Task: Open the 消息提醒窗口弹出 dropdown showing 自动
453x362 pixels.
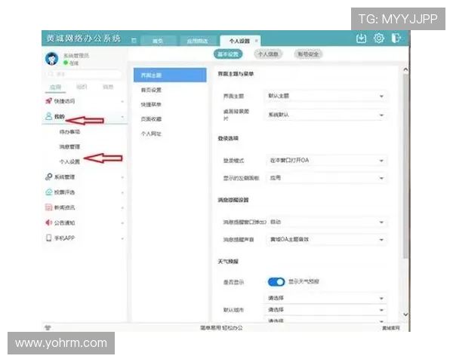Action: pos(326,222)
